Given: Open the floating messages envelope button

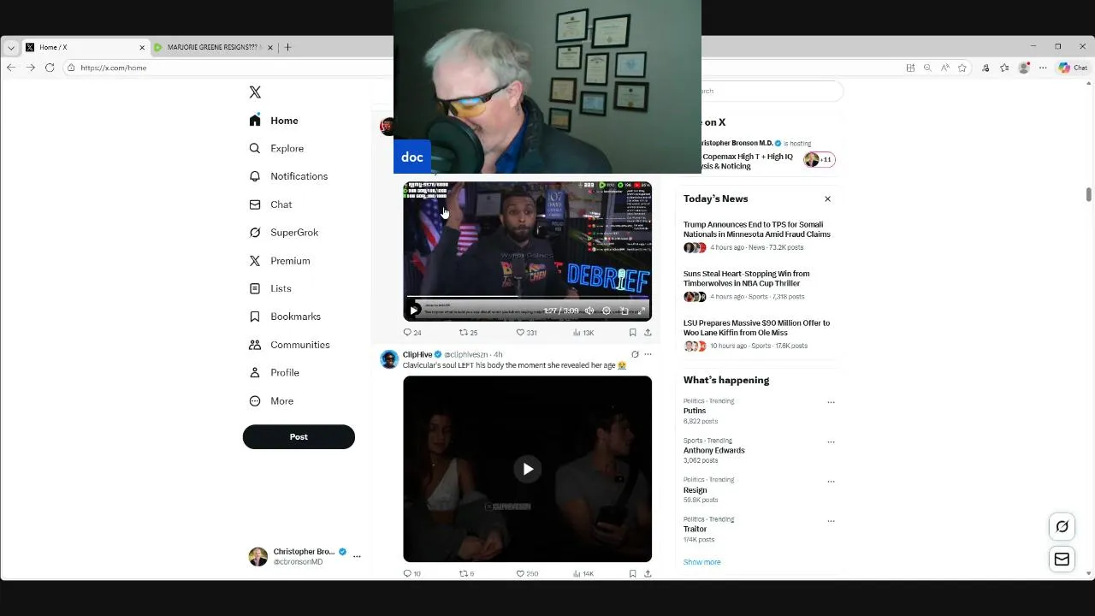Looking at the screenshot, I should pos(1062,560).
